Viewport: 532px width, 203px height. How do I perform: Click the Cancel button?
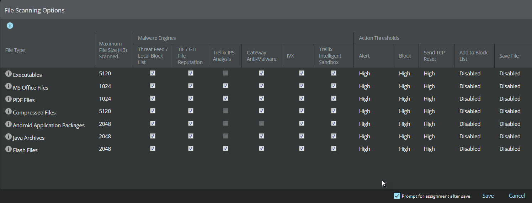pyautogui.click(x=517, y=196)
